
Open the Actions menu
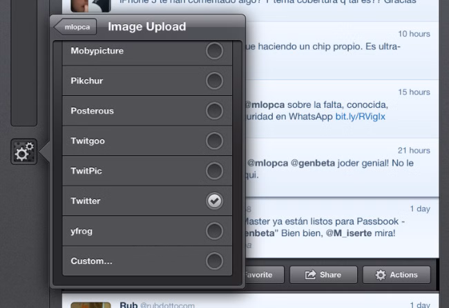[397, 275]
